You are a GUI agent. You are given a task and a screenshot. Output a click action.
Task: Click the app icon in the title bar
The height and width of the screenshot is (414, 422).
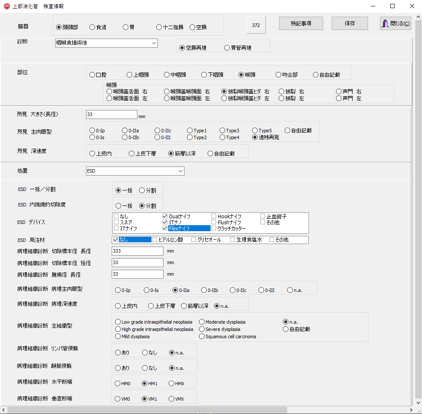click(6, 6)
